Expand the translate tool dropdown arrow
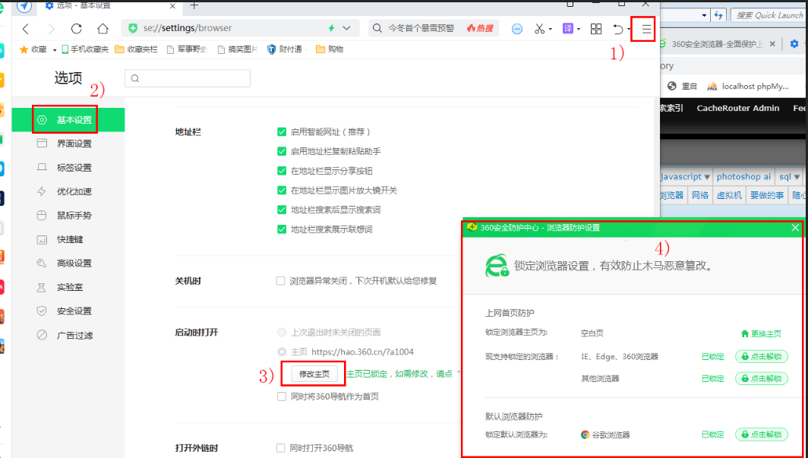The image size is (808, 458). pos(579,30)
